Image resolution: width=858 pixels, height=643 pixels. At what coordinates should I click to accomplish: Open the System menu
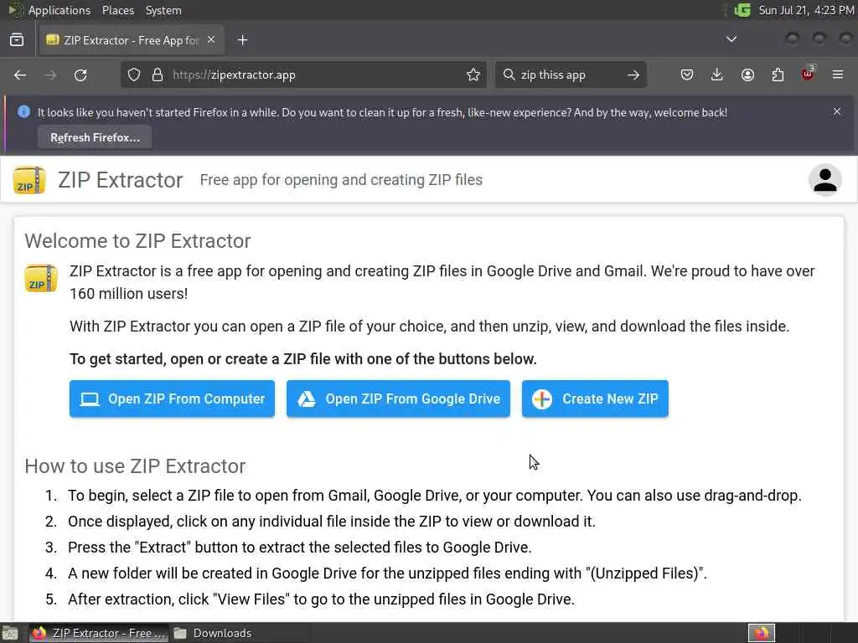click(163, 10)
